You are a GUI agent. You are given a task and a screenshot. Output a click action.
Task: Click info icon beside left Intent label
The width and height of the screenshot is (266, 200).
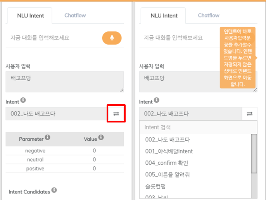click(x=23, y=100)
